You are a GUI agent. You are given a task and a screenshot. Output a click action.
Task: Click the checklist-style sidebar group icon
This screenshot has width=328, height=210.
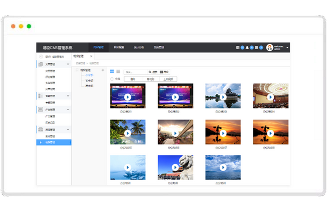40,96
